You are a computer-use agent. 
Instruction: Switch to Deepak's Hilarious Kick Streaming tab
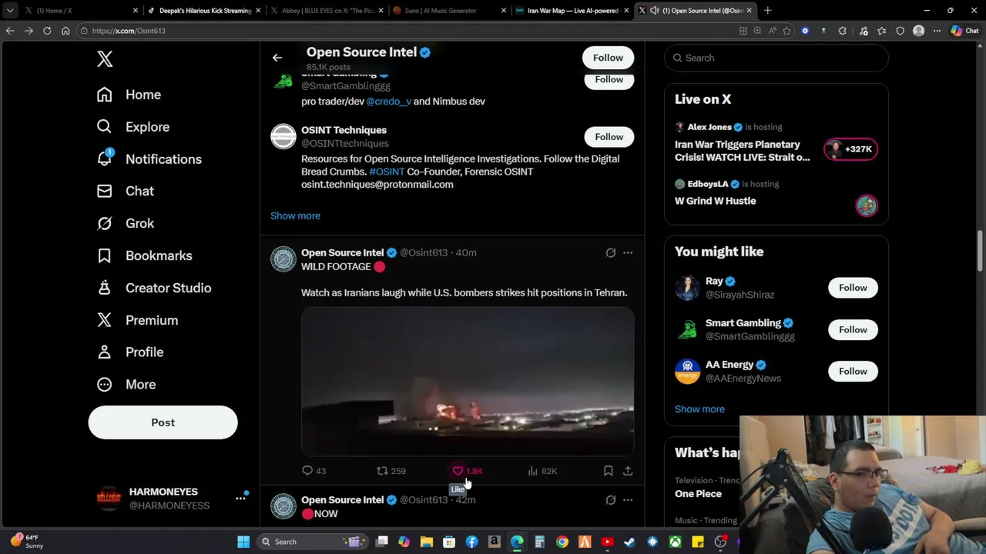coord(204,11)
